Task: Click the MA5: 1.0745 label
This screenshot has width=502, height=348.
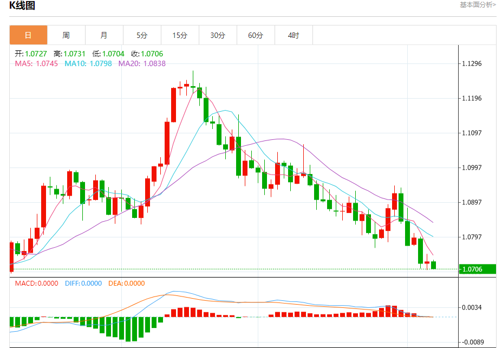Action: click(x=36, y=63)
